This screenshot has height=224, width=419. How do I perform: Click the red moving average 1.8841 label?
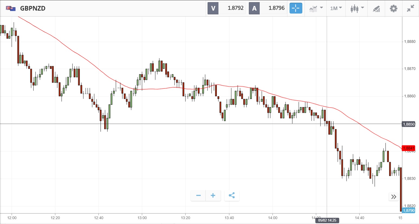(x=408, y=148)
